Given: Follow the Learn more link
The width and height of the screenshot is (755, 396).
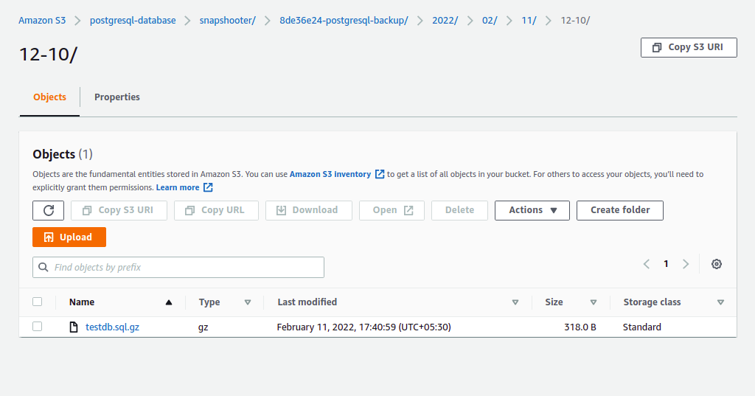Looking at the screenshot, I should click(x=178, y=187).
